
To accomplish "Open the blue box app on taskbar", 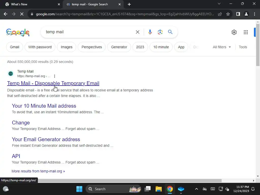I will point(181,189).
